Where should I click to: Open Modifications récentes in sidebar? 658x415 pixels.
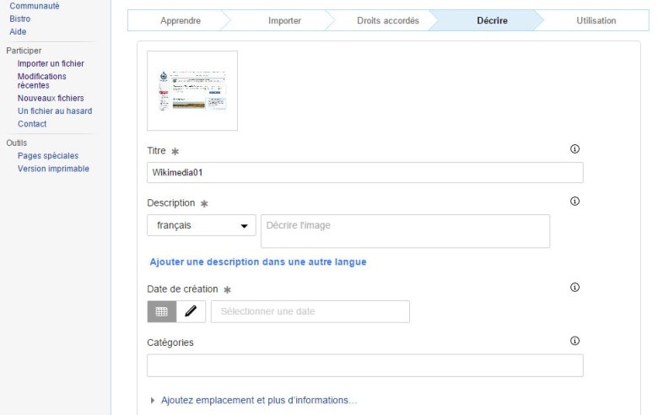click(42, 81)
